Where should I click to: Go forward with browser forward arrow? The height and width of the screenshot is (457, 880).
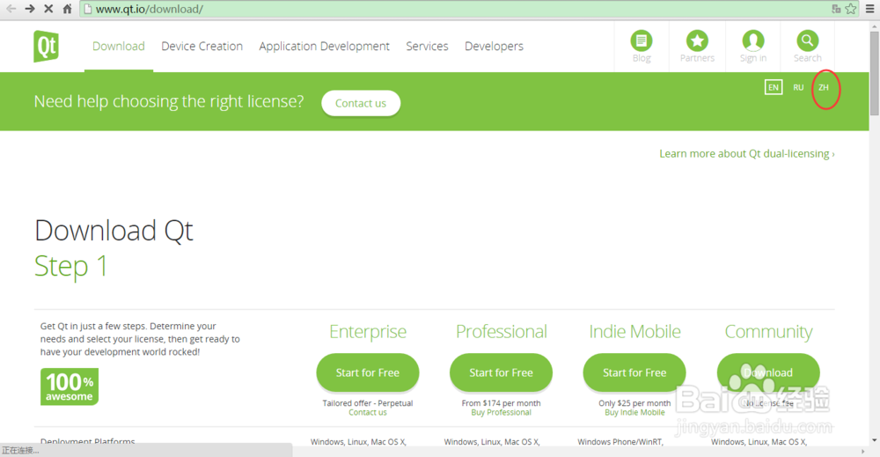click(x=30, y=9)
